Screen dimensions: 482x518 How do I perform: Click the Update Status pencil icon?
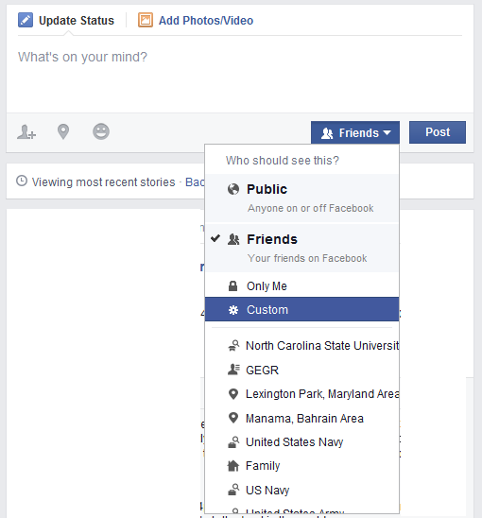tap(26, 20)
